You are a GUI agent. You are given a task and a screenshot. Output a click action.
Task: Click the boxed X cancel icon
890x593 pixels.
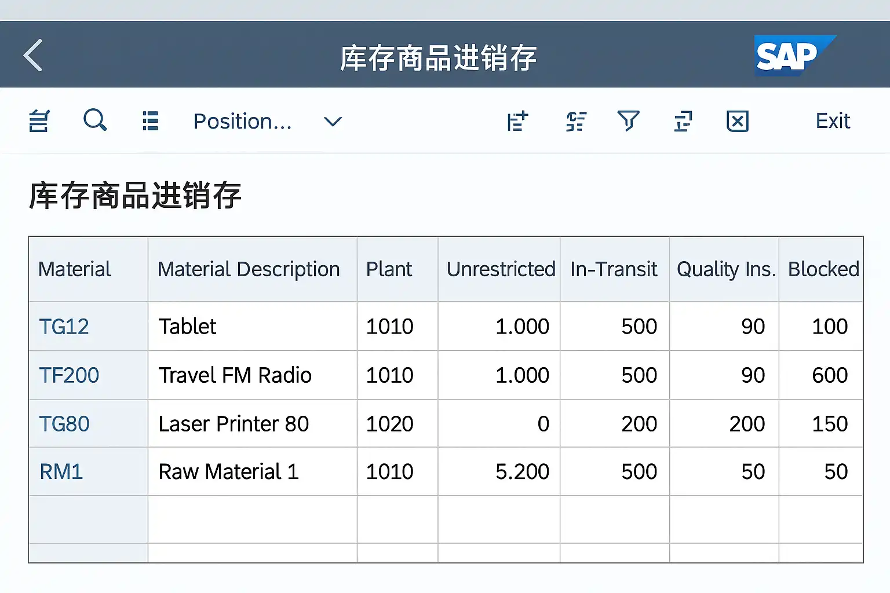737,121
